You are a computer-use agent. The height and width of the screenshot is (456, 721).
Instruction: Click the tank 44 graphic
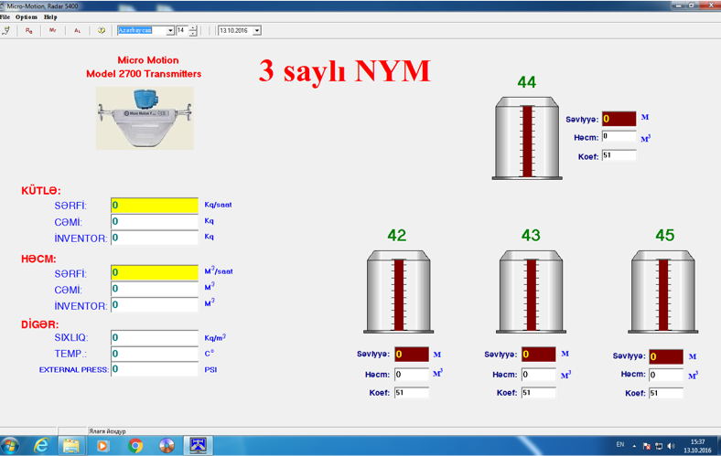click(527, 138)
